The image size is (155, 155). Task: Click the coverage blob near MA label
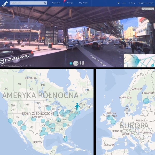(x=78, y=113)
